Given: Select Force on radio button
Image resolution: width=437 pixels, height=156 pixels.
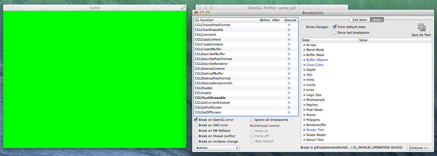Looking at the screenshot, I should pyautogui.click(x=252, y=131).
